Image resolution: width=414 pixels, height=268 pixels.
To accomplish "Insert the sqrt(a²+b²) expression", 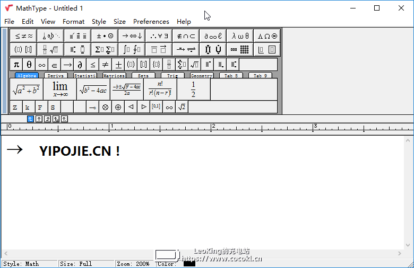I will (27, 90).
